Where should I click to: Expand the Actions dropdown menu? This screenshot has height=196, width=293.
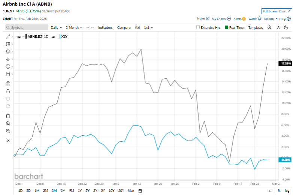tap(271, 19)
